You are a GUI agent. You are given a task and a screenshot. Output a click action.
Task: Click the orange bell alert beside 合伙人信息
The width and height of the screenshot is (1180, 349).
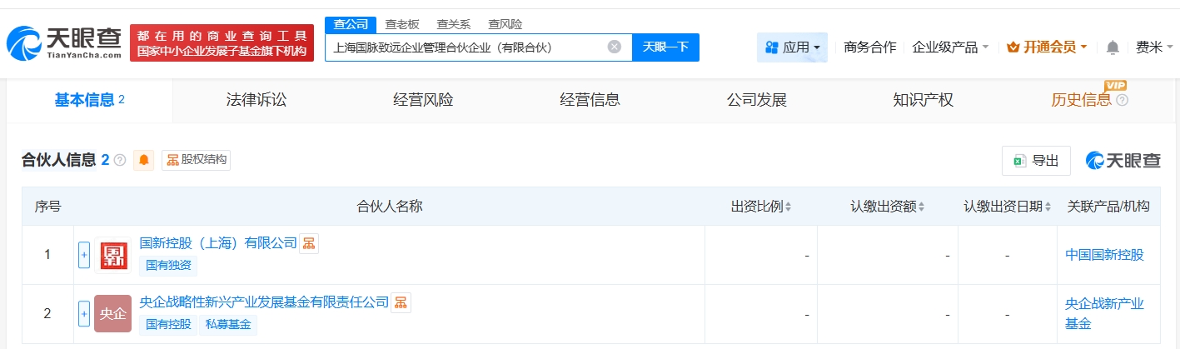(145, 160)
